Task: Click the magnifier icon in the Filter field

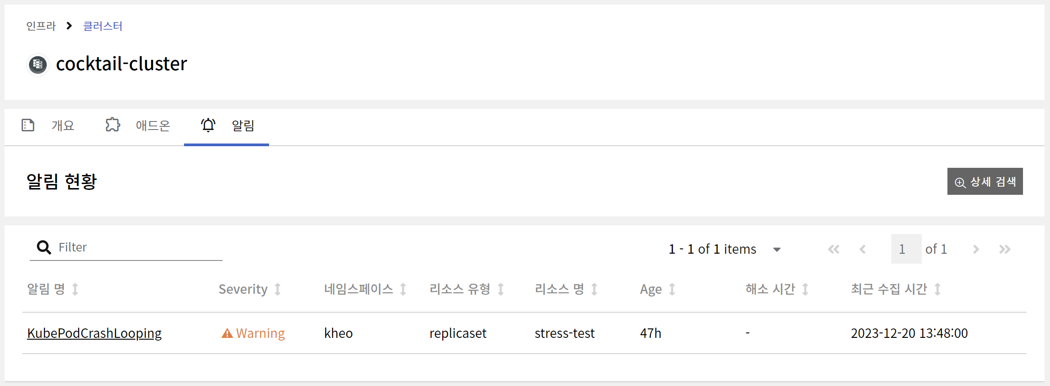Action: [x=44, y=247]
